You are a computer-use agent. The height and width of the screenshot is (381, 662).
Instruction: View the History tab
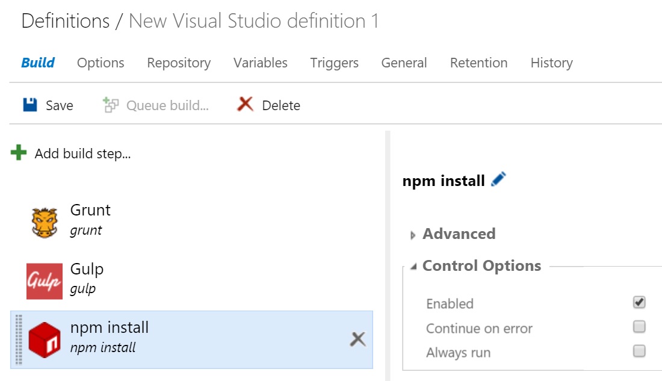pyautogui.click(x=552, y=63)
